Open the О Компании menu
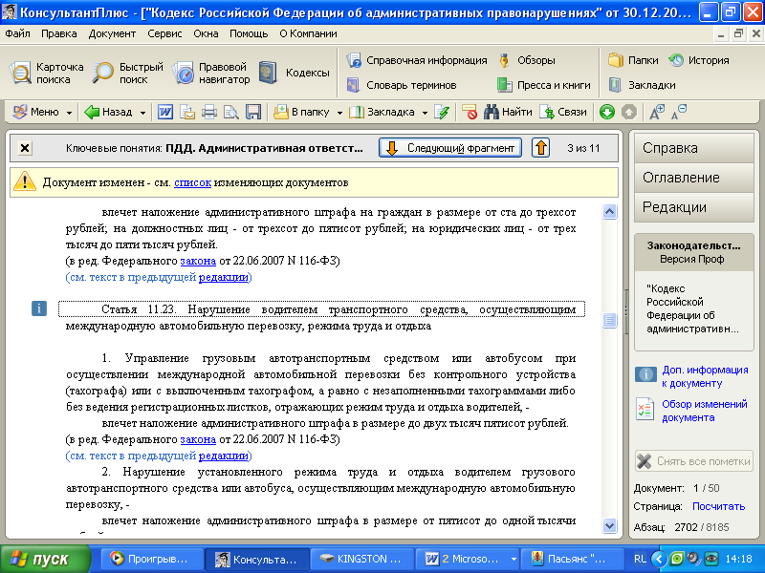The width and height of the screenshot is (765, 573). (308, 33)
